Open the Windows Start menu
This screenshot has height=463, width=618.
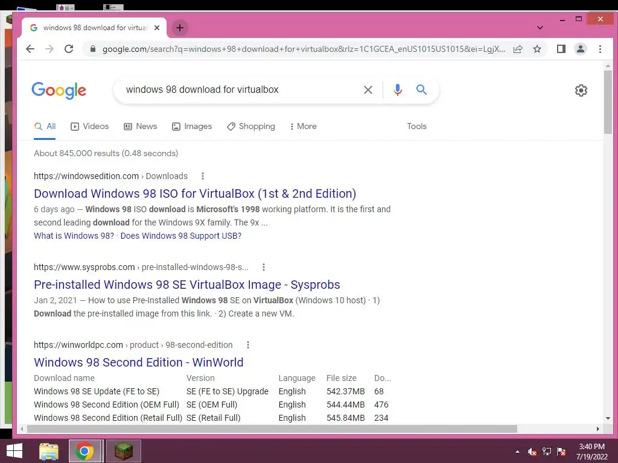point(14,451)
